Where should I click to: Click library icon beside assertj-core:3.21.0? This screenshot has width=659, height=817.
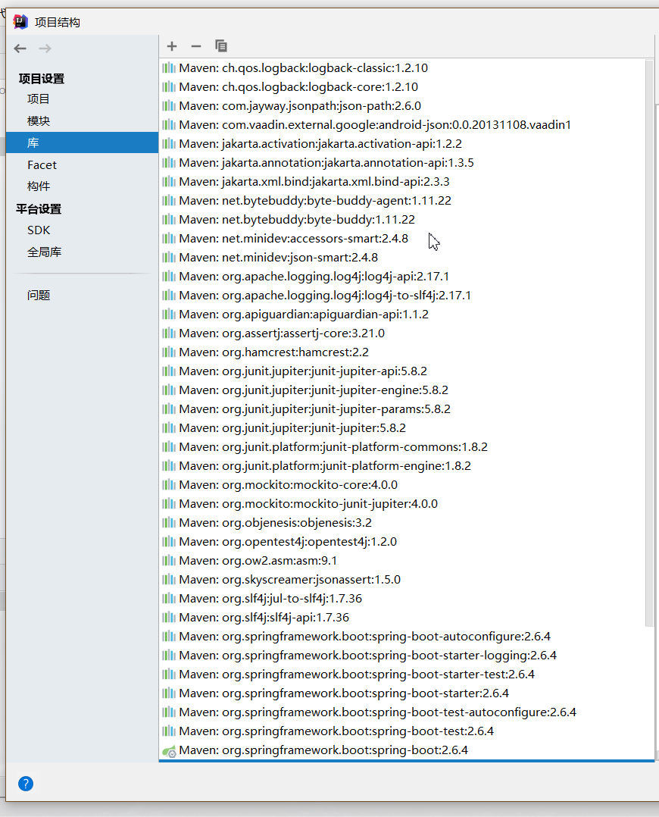pyautogui.click(x=169, y=333)
